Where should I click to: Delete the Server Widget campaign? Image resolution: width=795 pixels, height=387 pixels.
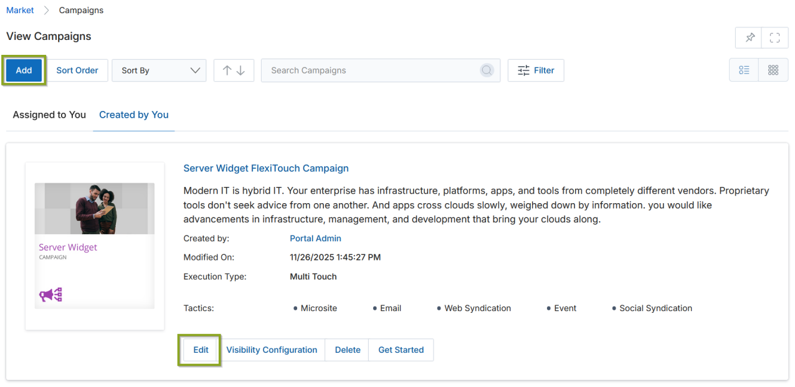(348, 350)
